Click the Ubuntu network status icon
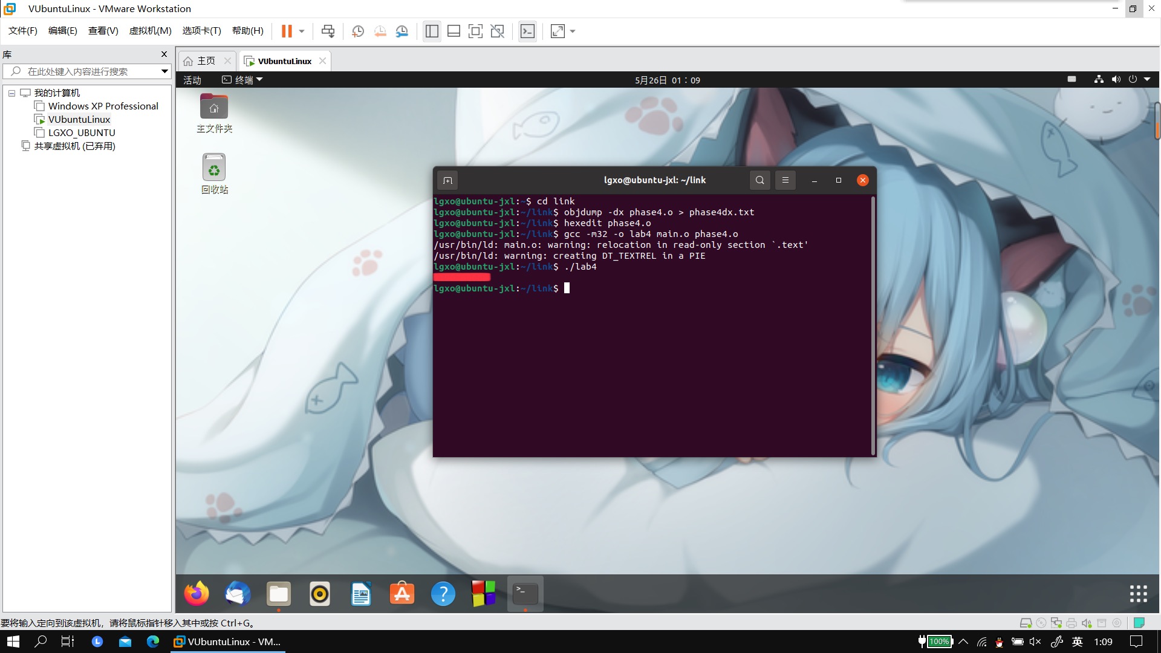This screenshot has width=1161, height=653. (x=1099, y=80)
